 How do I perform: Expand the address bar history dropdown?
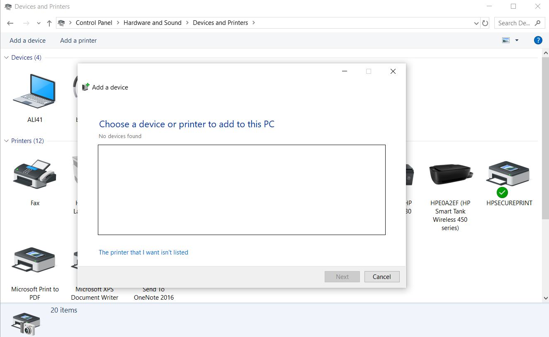coord(476,23)
